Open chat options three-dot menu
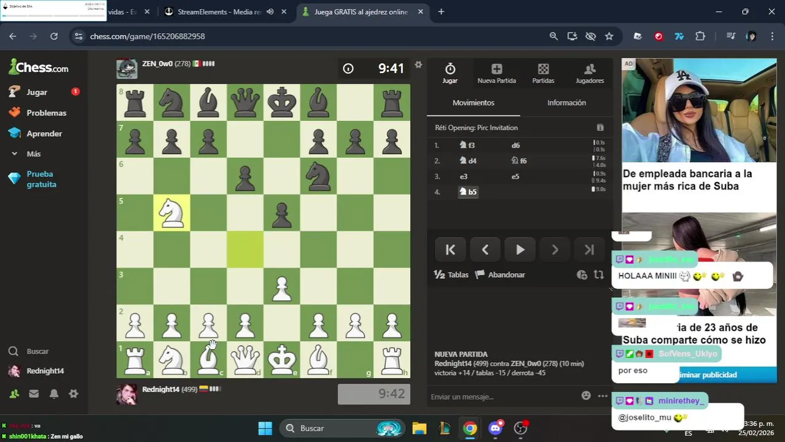The height and width of the screenshot is (442, 785). 603,397
